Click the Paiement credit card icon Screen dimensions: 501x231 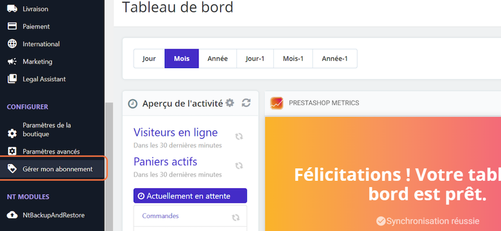click(12, 26)
